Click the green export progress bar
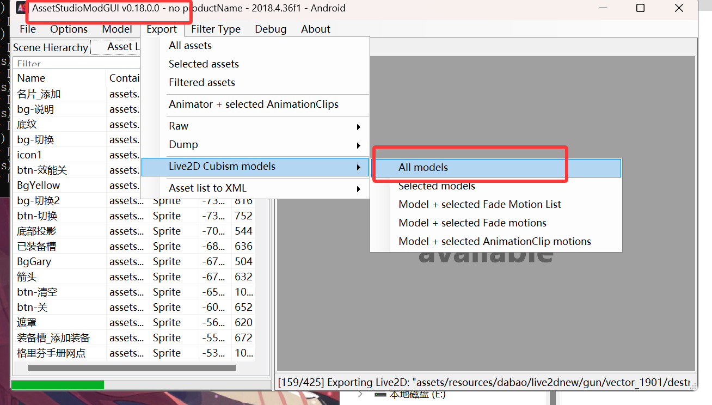This screenshot has width=712, height=405. click(57, 385)
